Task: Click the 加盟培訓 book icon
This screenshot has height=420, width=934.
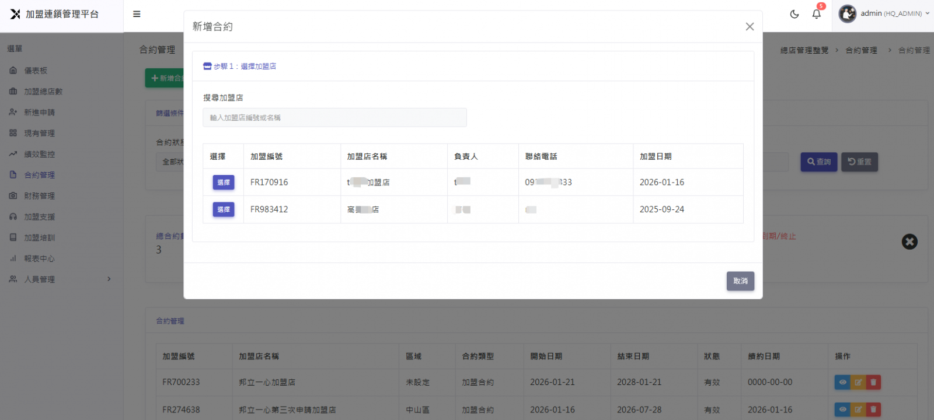Action: (x=13, y=237)
